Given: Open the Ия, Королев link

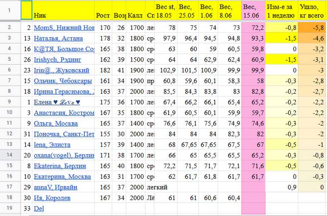Looking at the screenshot, I should coord(52,198).
